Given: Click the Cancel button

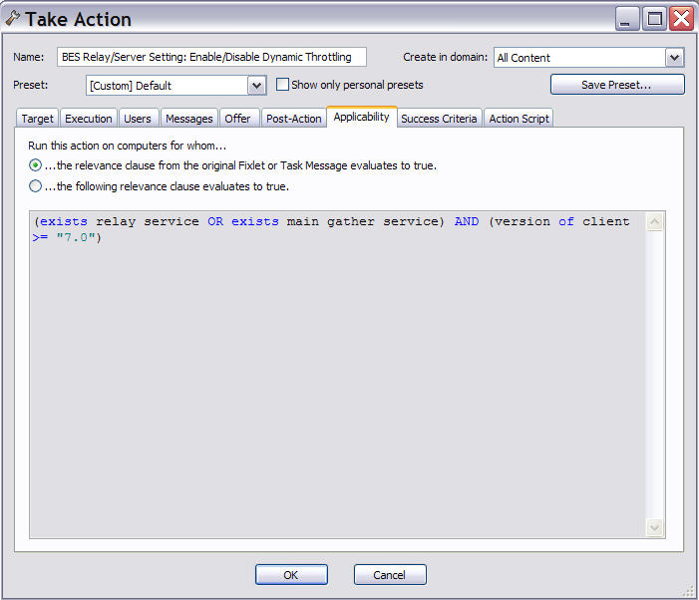Looking at the screenshot, I should [390, 575].
